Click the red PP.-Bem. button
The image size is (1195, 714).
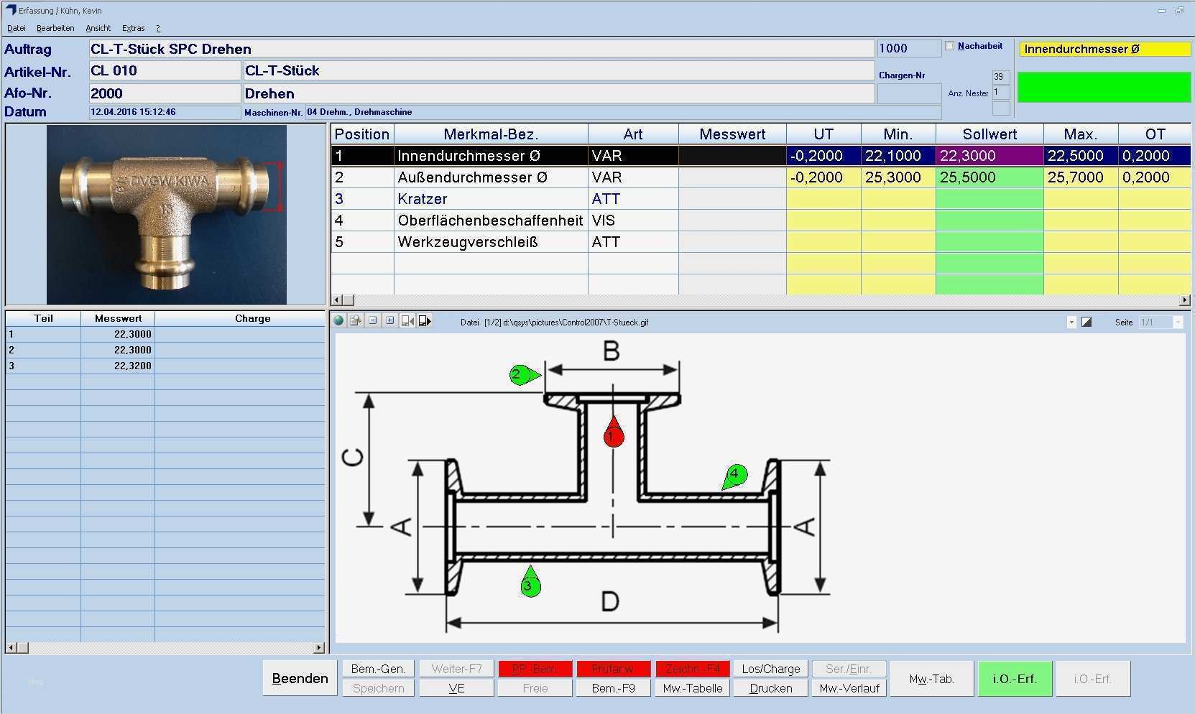535,669
